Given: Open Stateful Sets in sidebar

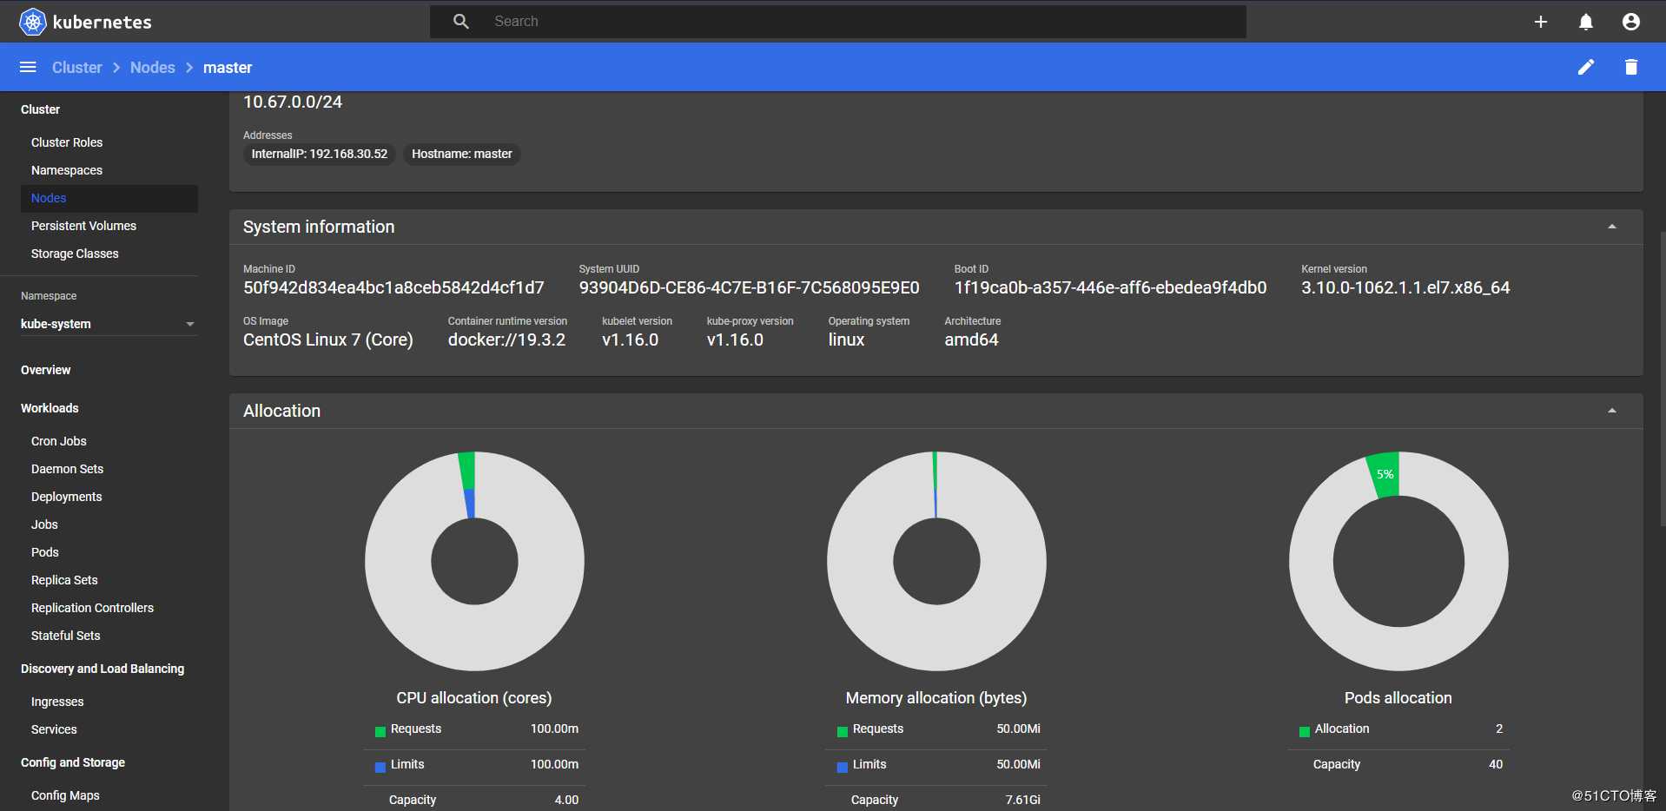Looking at the screenshot, I should tap(65, 636).
